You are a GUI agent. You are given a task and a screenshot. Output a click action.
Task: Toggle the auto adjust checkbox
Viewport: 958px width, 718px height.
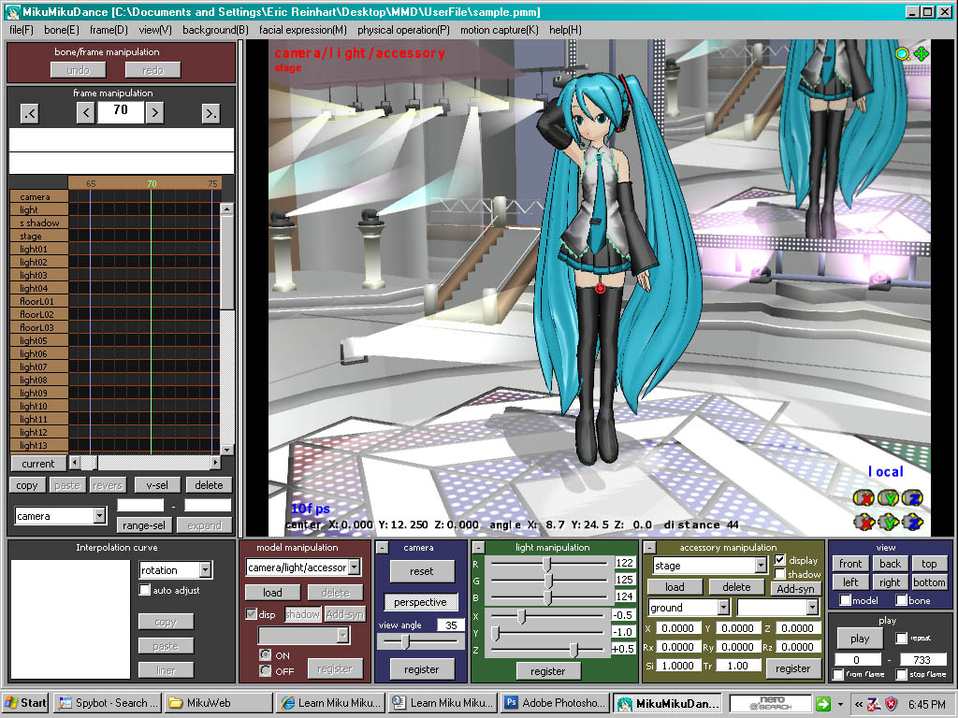point(145,590)
